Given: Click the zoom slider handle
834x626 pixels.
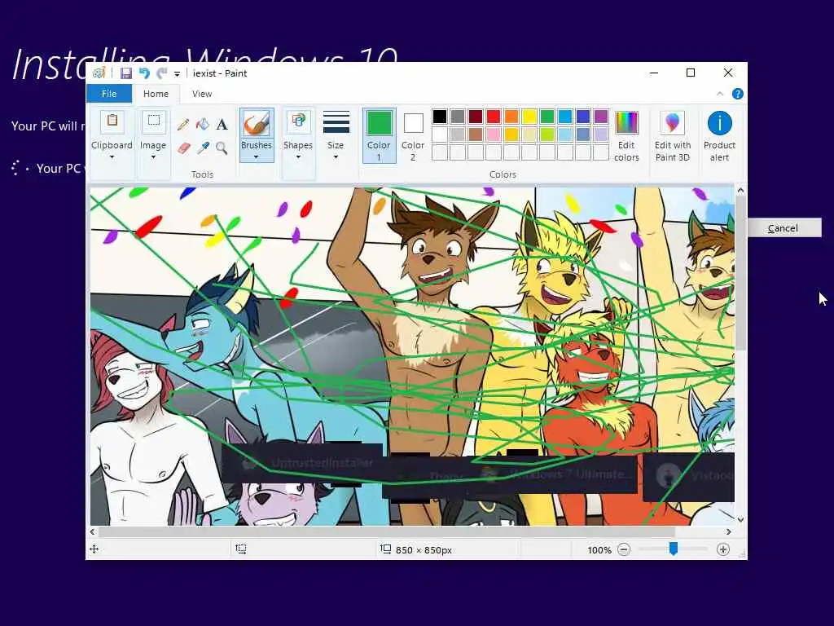Looking at the screenshot, I should tap(674, 549).
